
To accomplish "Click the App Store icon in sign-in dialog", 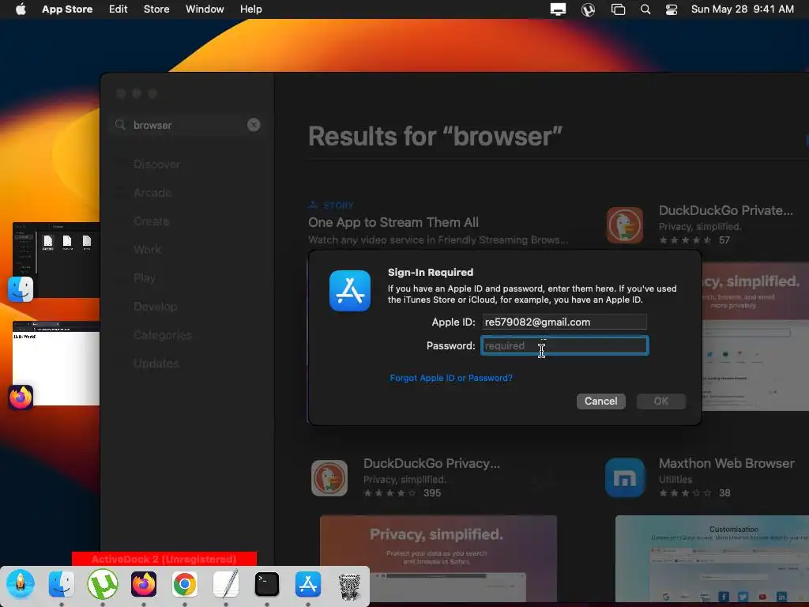I will 350,291.
